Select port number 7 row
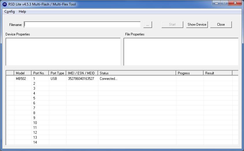This screenshot has height=151, width=244. (x=122, y=108)
